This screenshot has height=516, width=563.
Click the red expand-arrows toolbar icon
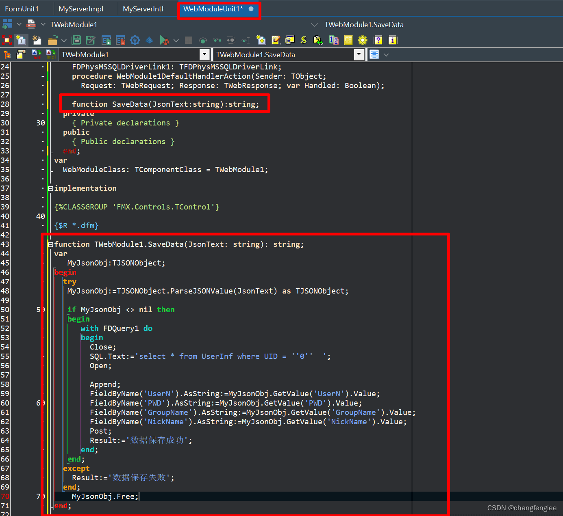(7, 40)
